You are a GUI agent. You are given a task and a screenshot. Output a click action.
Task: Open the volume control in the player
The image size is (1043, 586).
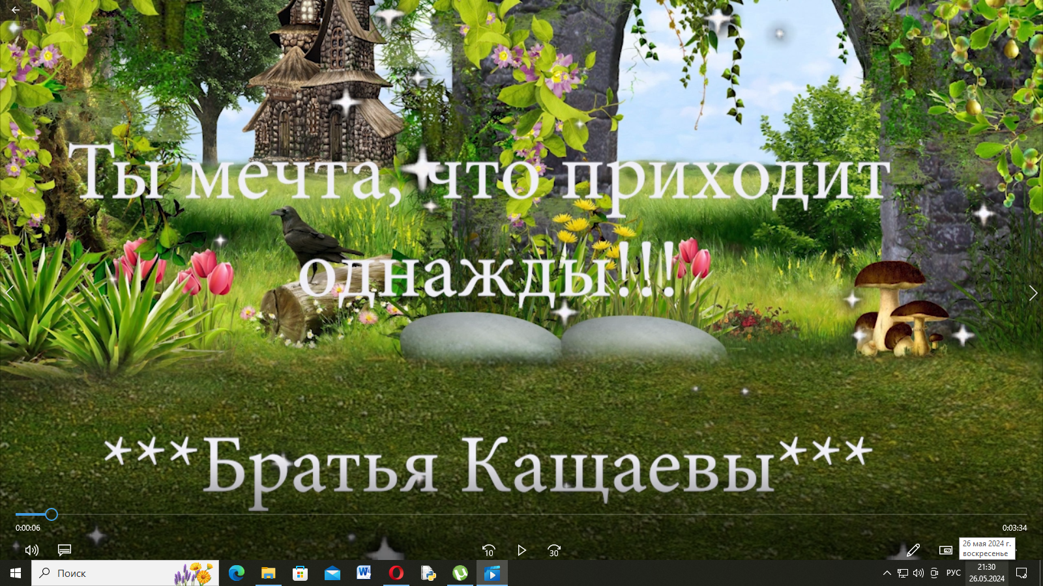tap(31, 550)
